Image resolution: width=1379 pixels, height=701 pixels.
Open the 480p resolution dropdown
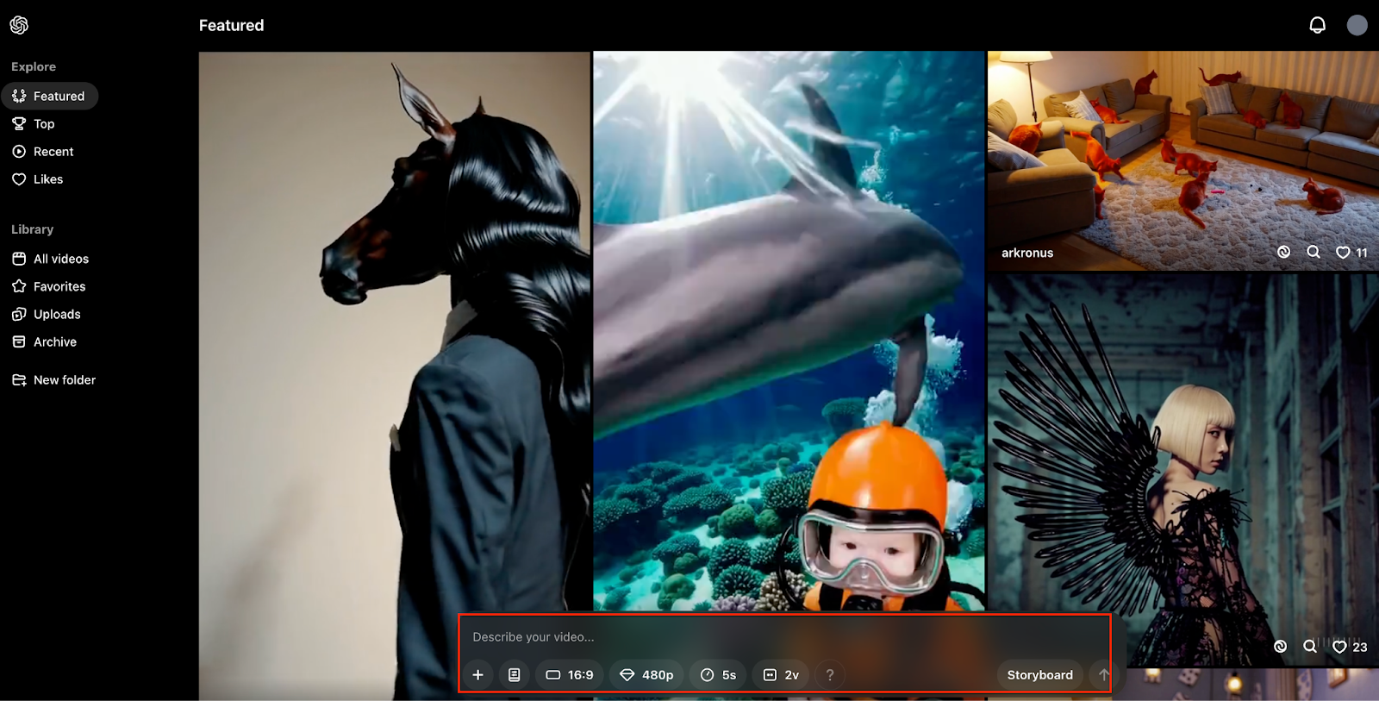pos(647,674)
